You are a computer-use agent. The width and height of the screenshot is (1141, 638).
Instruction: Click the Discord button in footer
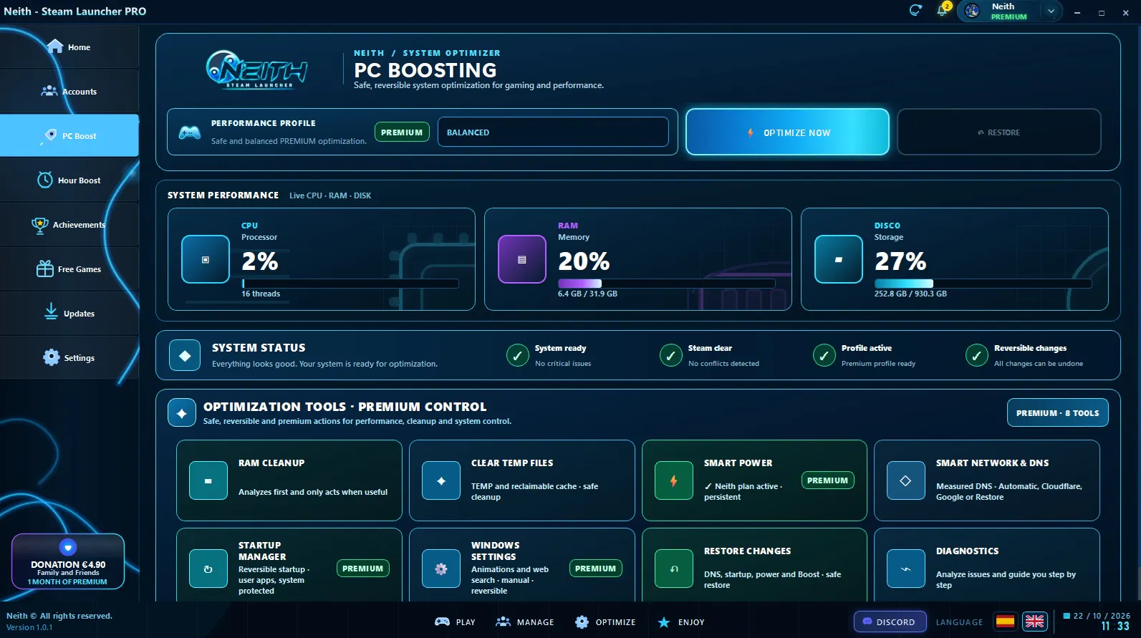(890, 622)
